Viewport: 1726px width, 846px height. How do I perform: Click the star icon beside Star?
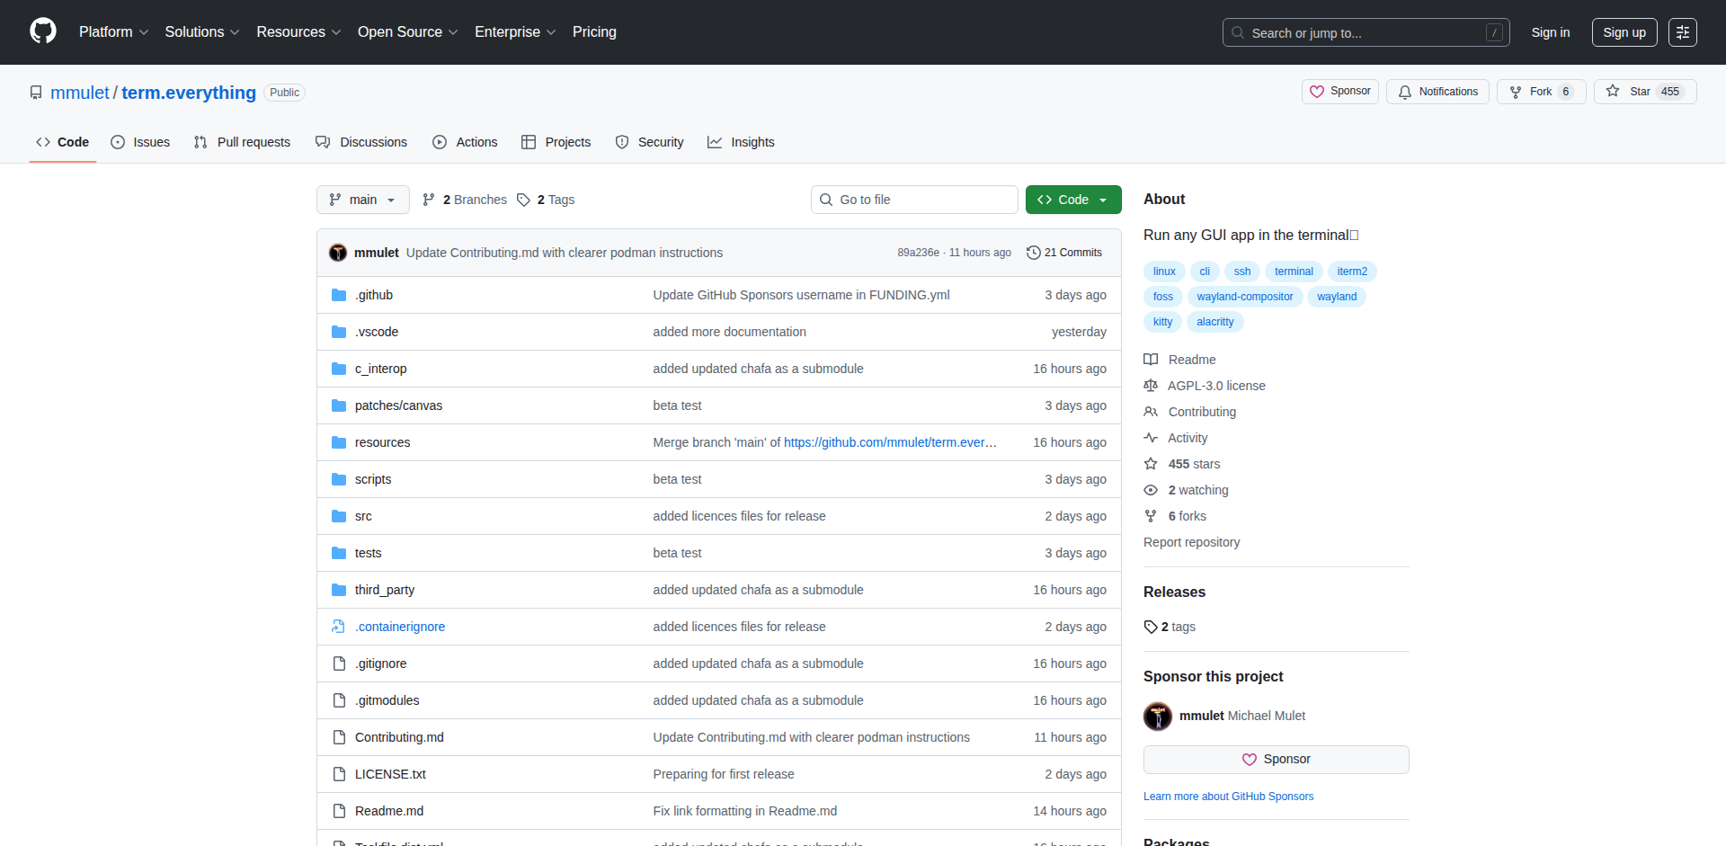pyautogui.click(x=1613, y=91)
